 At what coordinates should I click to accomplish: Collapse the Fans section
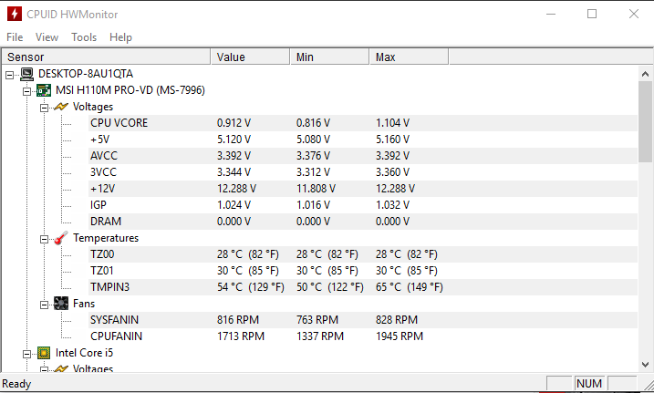click(x=44, y=304)
